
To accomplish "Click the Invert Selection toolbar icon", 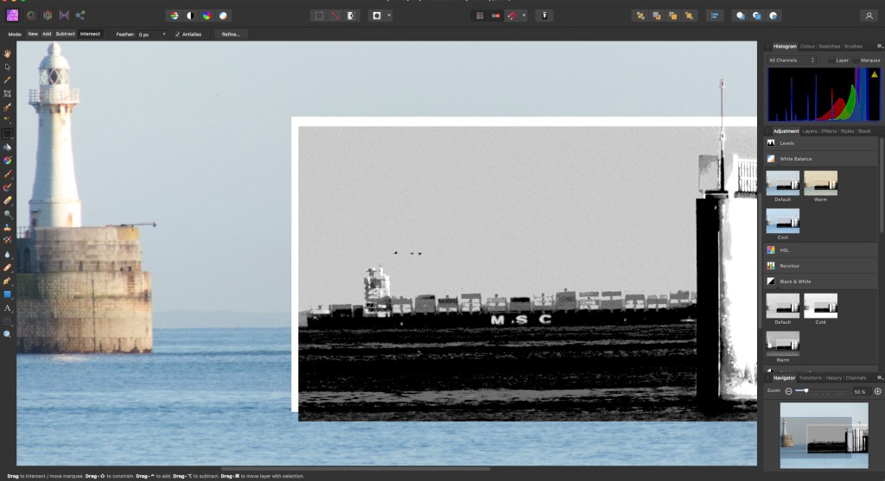I will [351, 16].
